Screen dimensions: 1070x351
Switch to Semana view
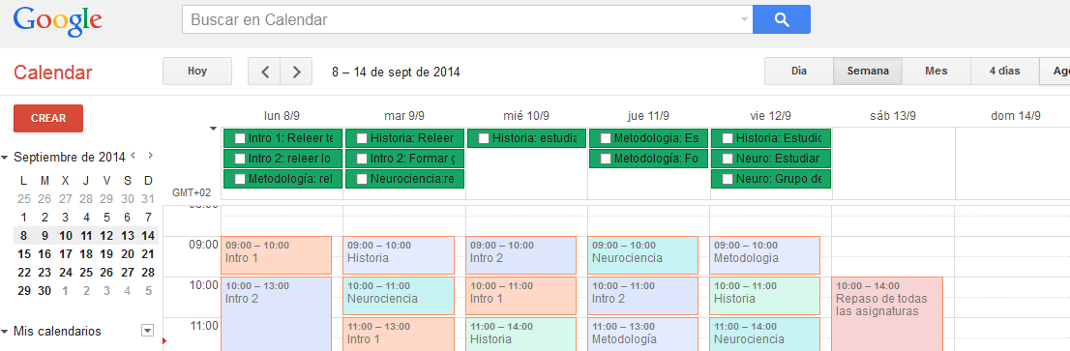[868, 71]
